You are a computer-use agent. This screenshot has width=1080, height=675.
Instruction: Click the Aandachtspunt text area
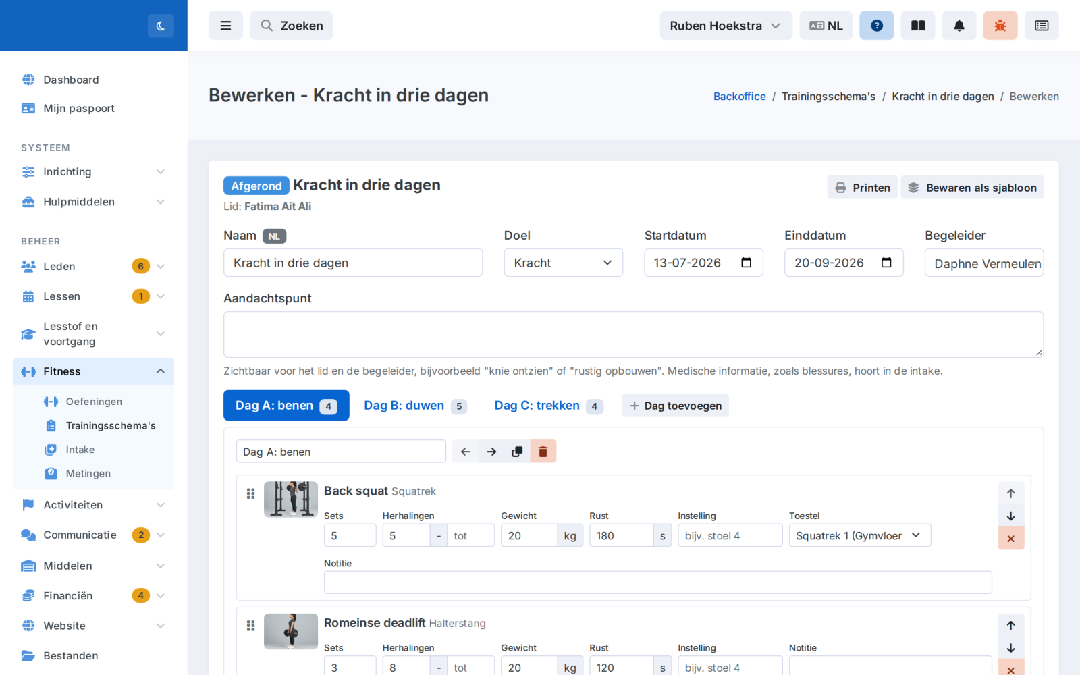pos(634,334)
